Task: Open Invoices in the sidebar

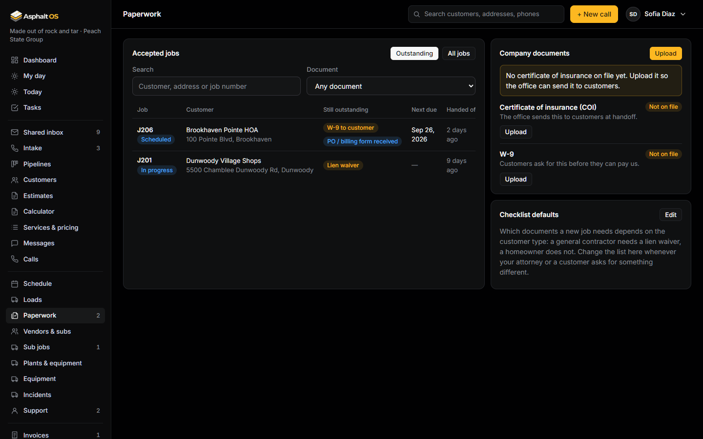Action: pos(55,435)
